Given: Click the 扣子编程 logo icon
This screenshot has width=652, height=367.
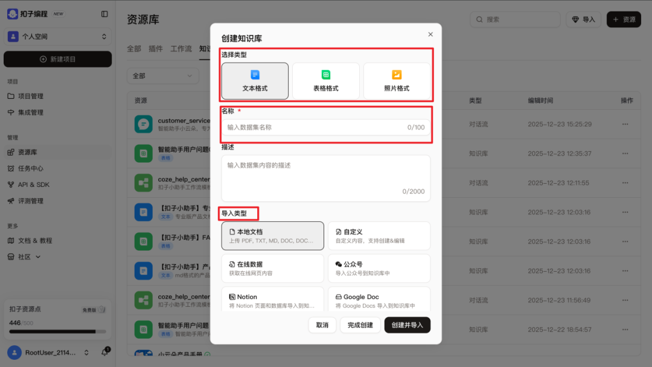Looking at the screenshot, I should [13, 14].
